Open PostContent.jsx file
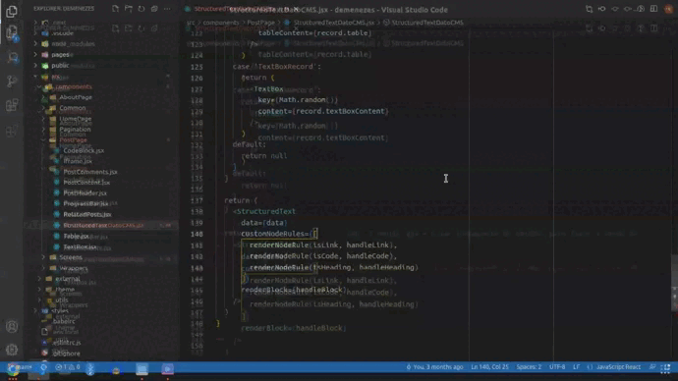The width and height of the screenshot is (678, 381). pos(86,183)
